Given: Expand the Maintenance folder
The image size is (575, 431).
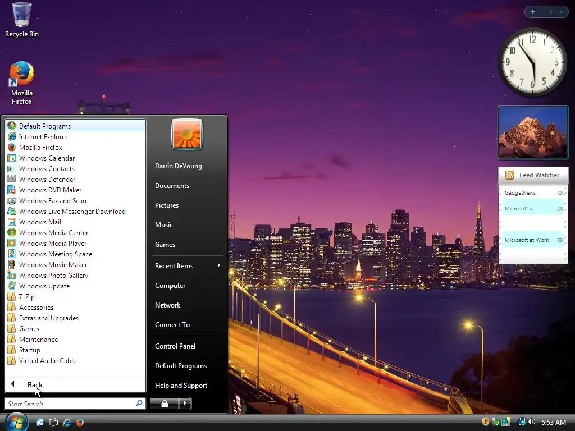Looking at the screenshot, I should point(75,339).
